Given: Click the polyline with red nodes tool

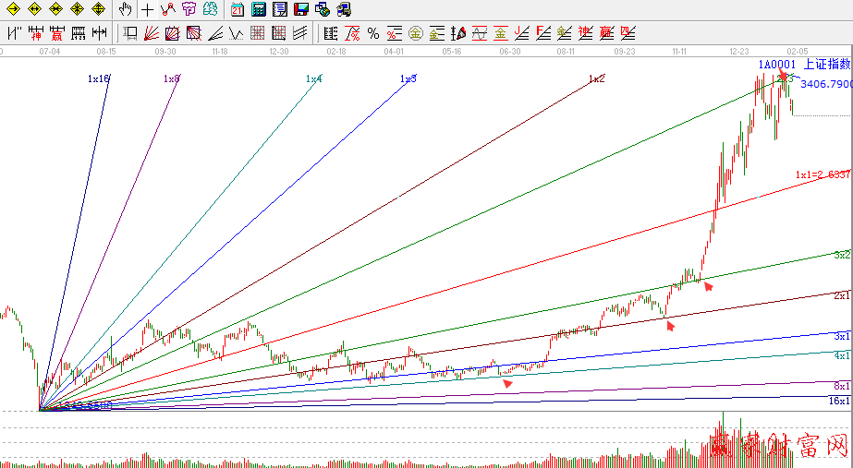Looking at the screenshot, I should pyautogui.click(x=167, y=9).
